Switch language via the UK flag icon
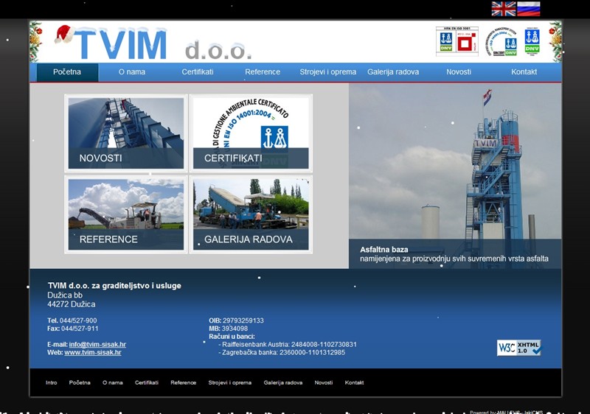 pos(504,9)
